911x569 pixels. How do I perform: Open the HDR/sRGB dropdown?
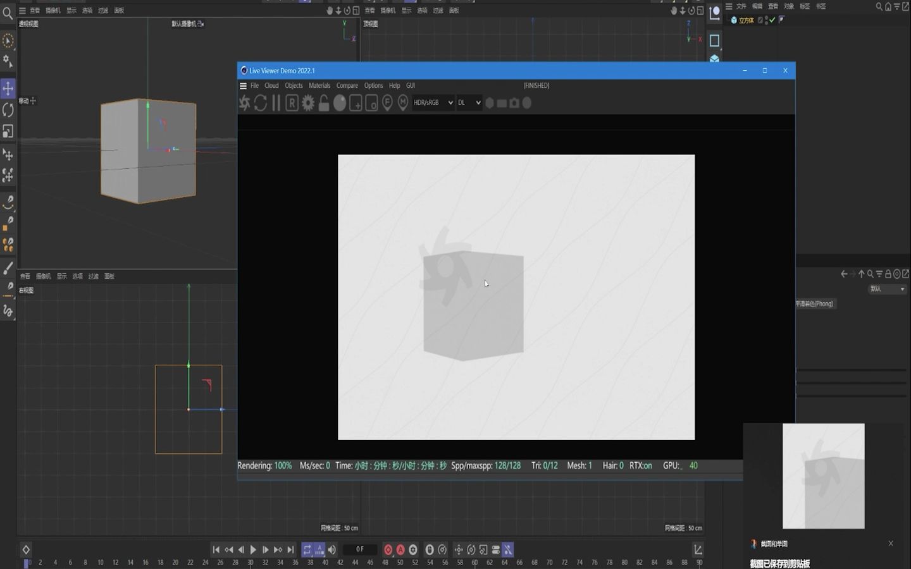point(433,102)
